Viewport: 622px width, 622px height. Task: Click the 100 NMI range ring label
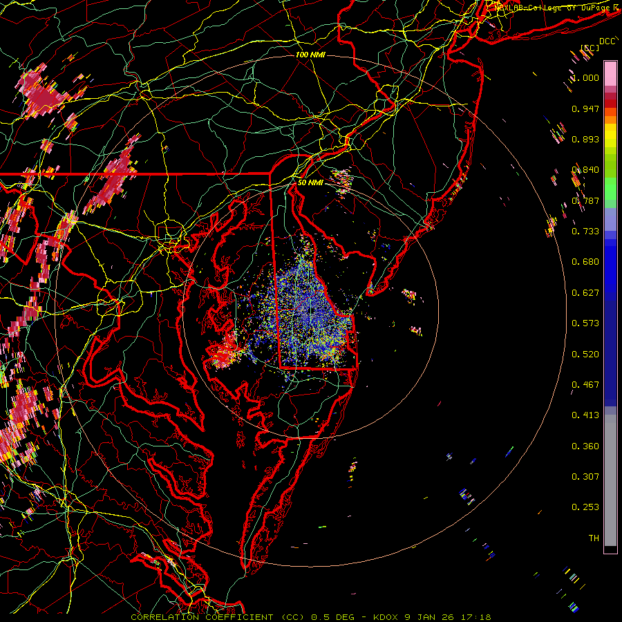(310, 55)
